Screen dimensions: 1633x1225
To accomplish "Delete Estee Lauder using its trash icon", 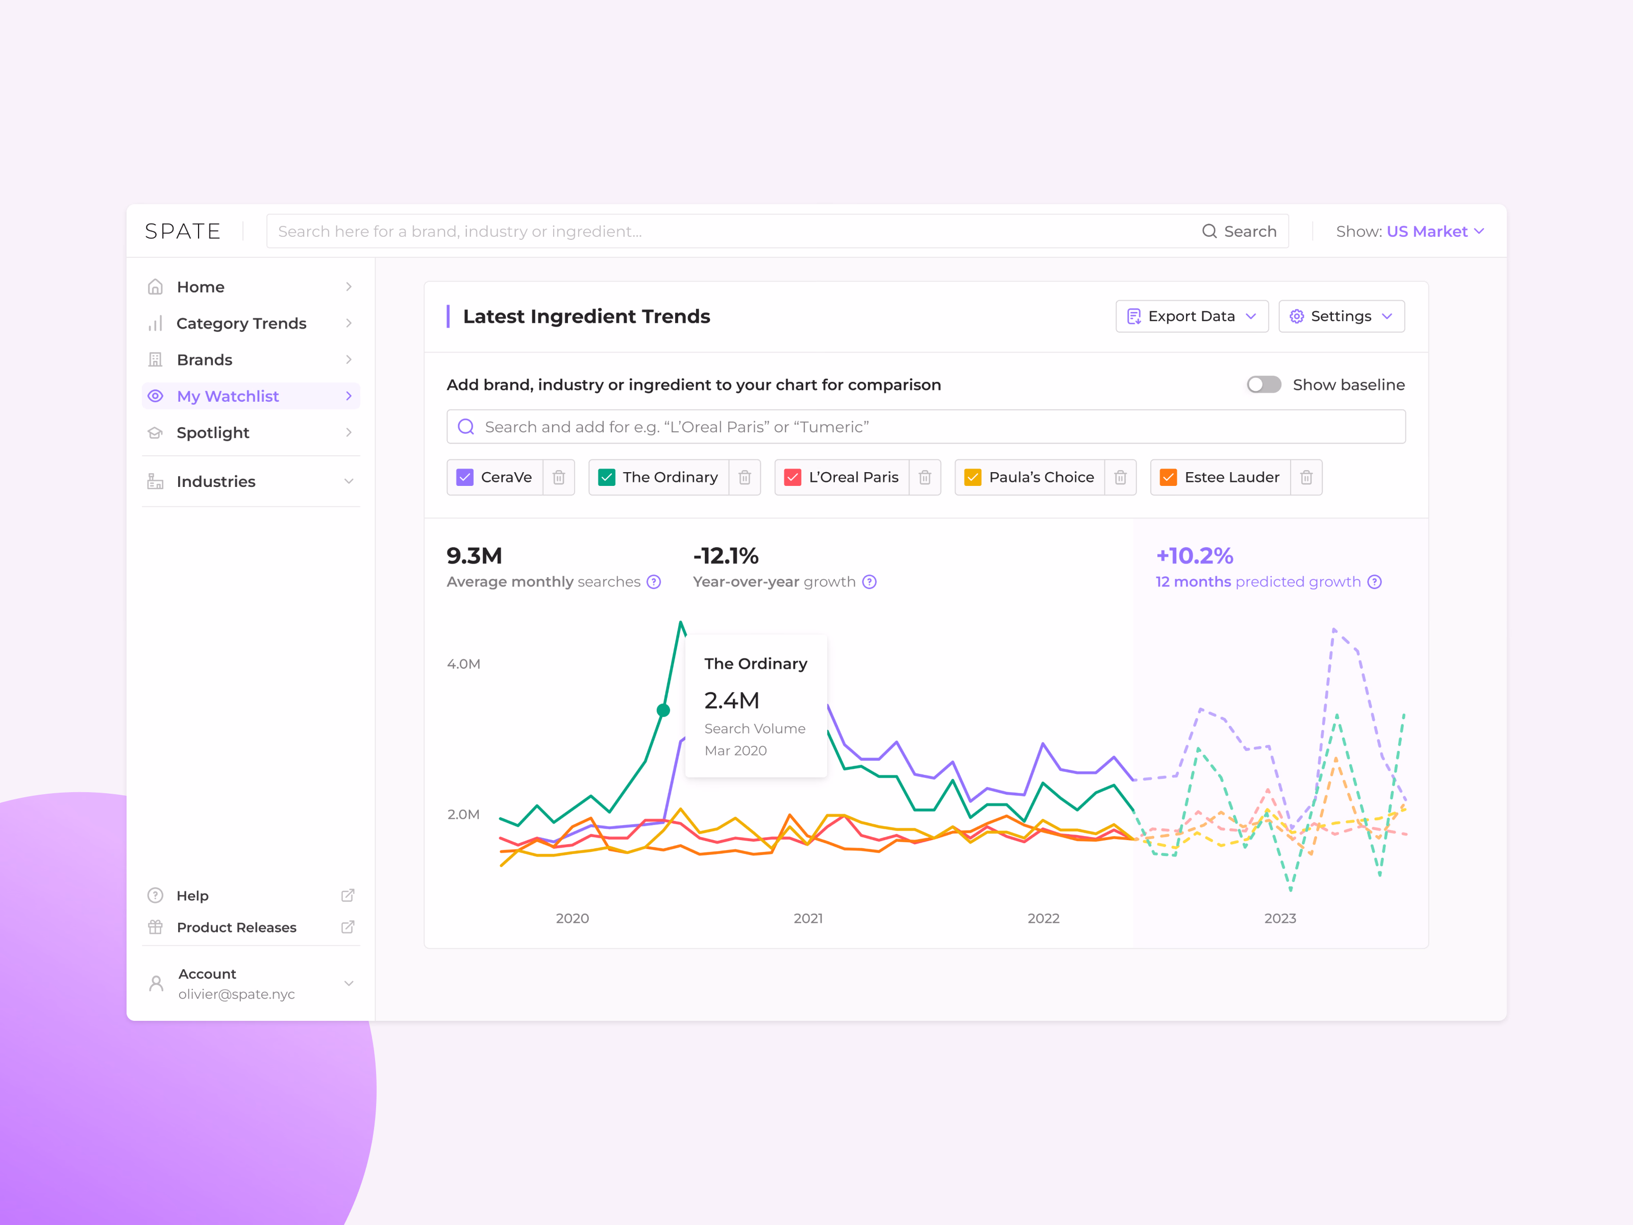I will click(x=1307, y=478).
